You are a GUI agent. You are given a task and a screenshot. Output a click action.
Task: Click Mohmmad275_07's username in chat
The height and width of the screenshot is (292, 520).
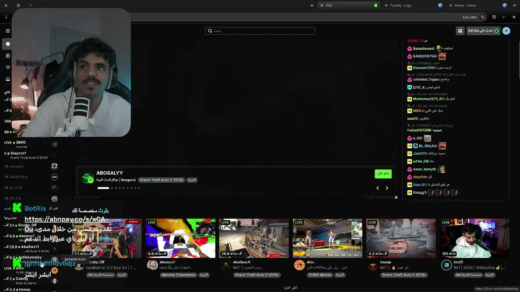[x=427, y=99]
